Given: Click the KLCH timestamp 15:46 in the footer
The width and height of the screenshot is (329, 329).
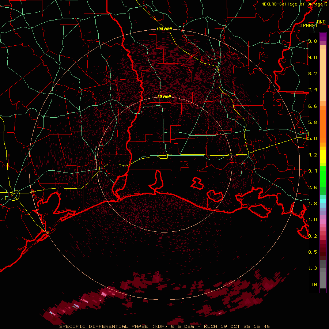Looking at the screenshot, I should (262, 326).
